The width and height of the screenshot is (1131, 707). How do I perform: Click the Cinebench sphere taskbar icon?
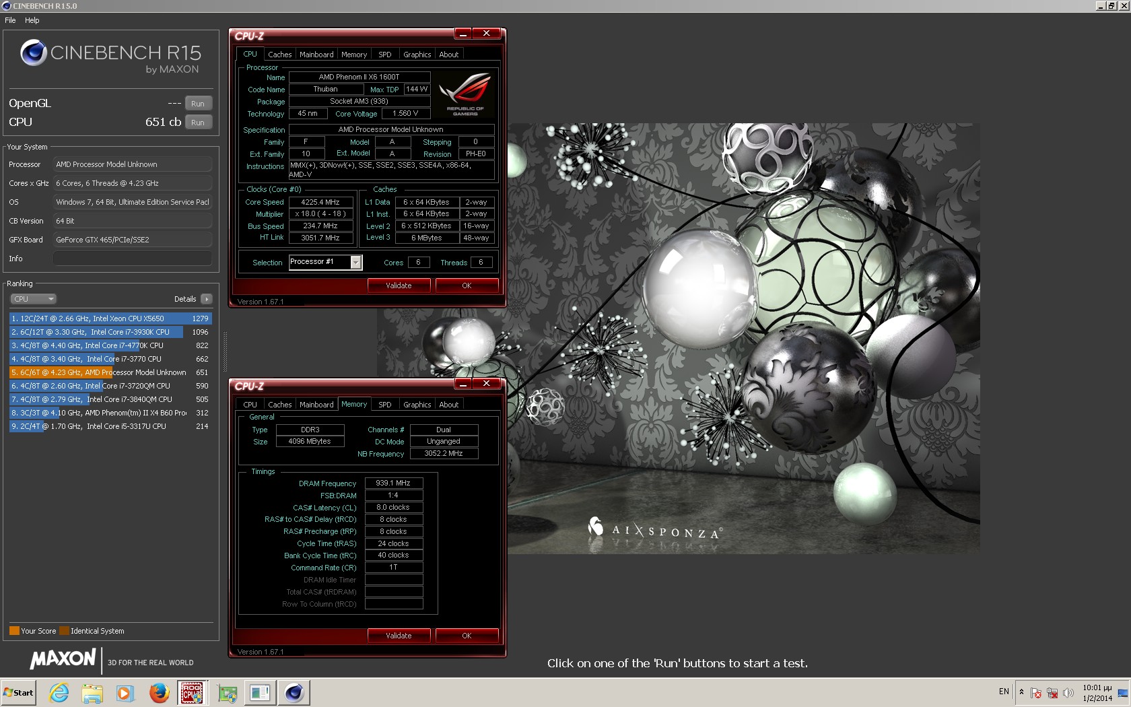pos(294,693)
